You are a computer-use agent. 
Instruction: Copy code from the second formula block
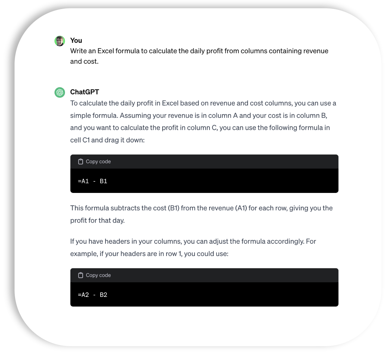94,275
